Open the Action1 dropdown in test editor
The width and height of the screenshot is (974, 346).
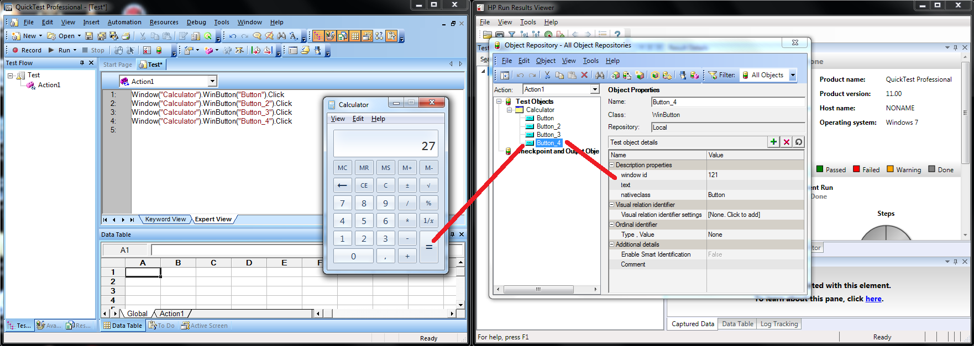(212, 81)
